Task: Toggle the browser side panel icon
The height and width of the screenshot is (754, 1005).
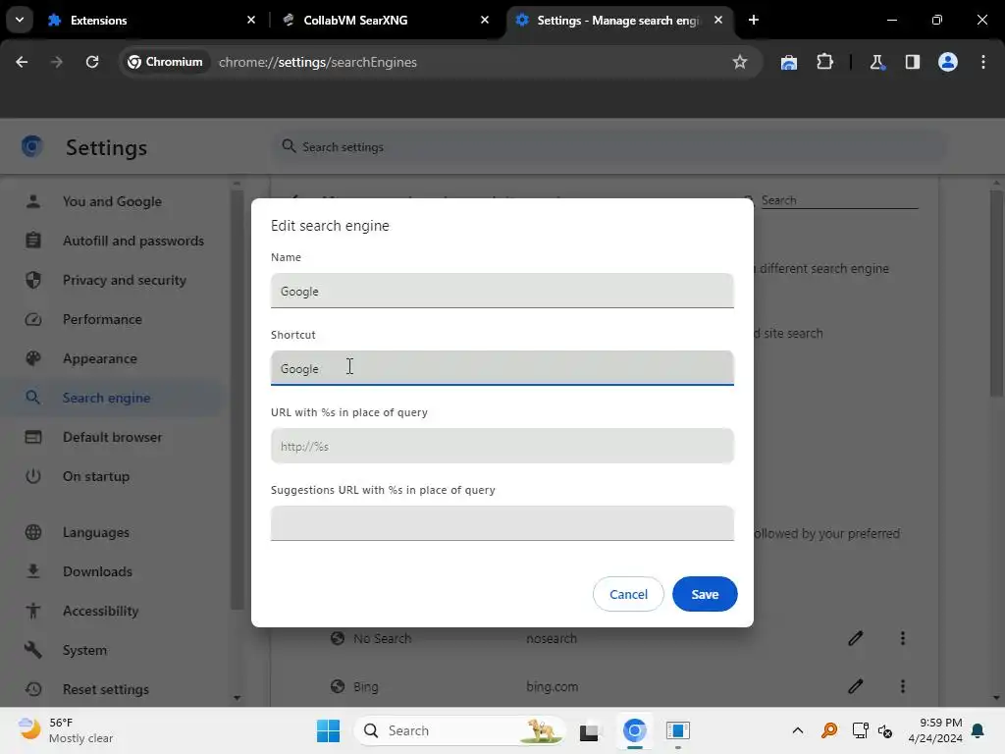Action: [912, 62]
